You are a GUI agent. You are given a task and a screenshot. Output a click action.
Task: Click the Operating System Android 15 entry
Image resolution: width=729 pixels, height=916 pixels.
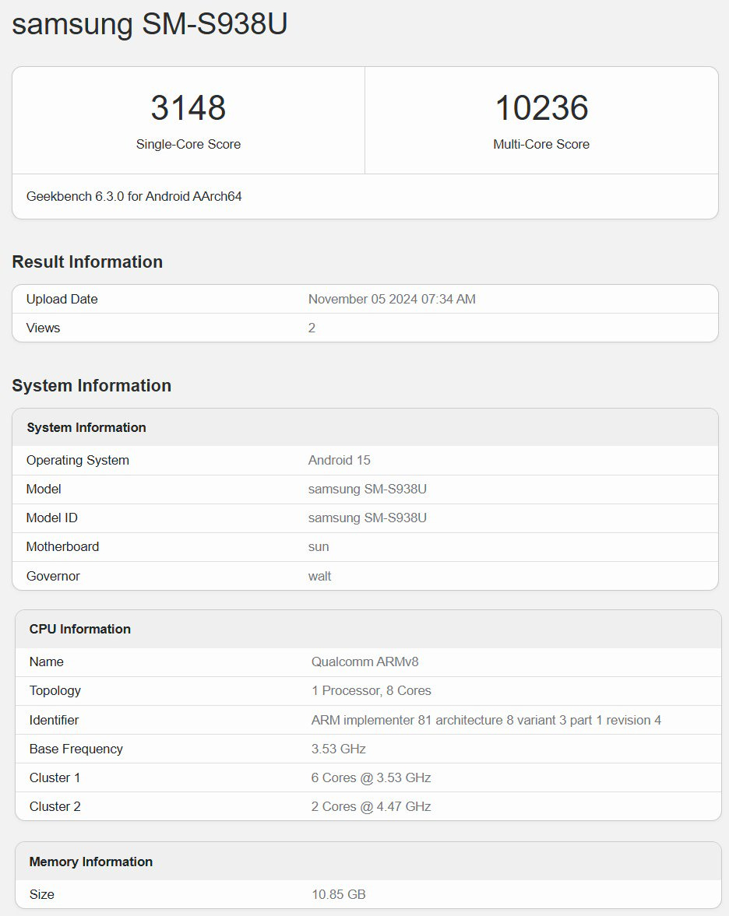[339, 460]
